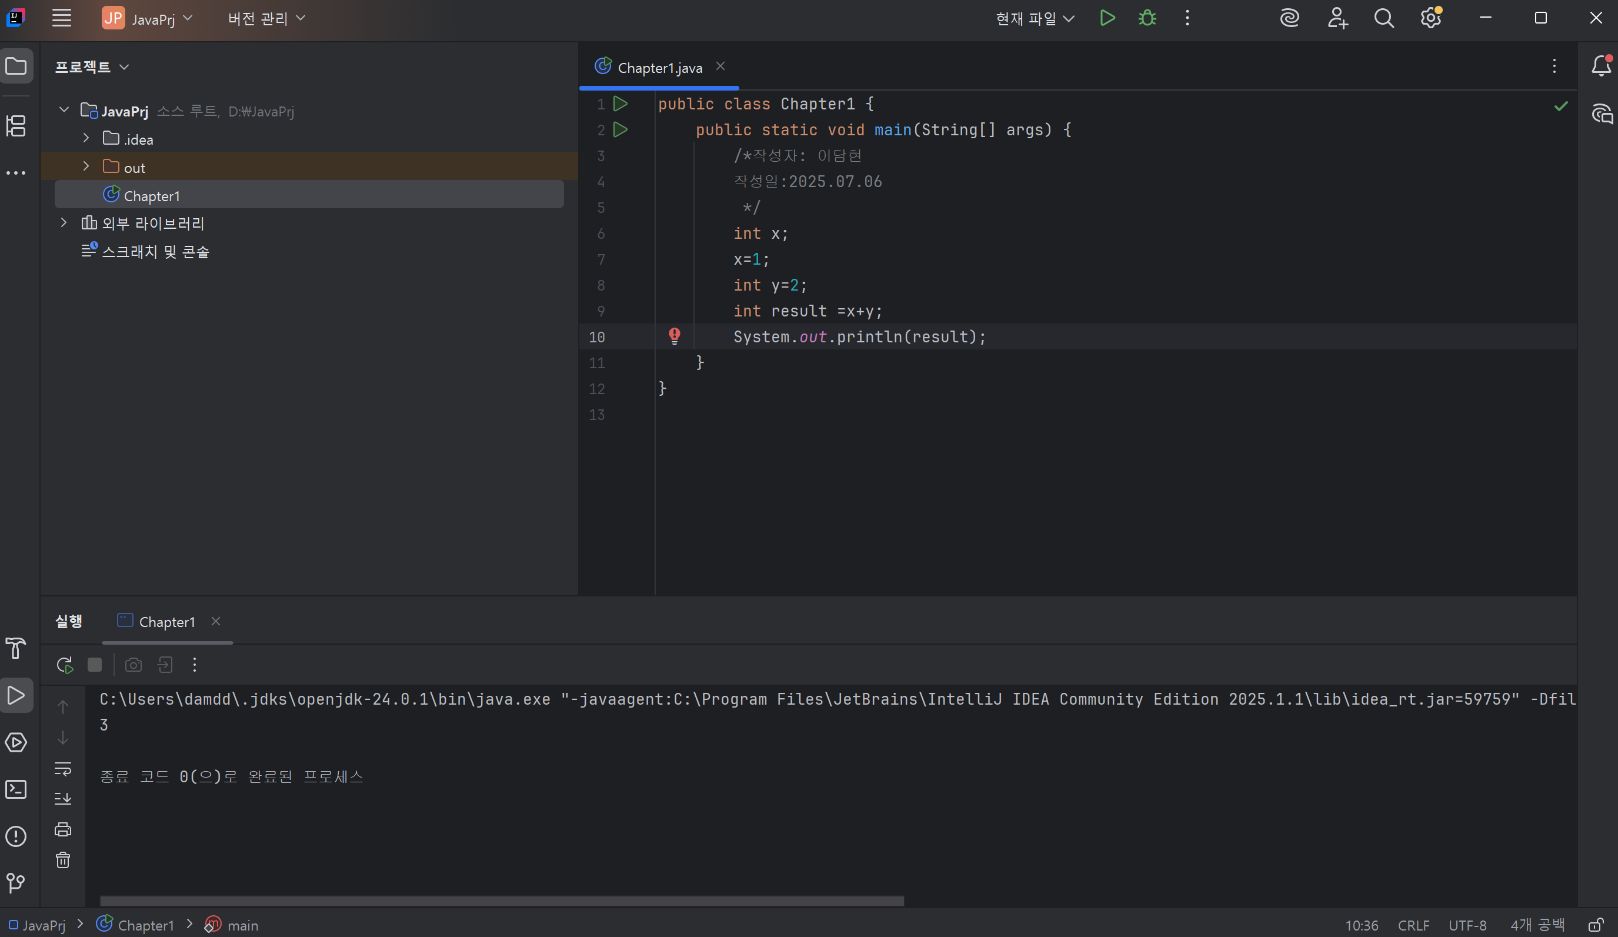The width and height of the screenshot is (1618, 937).
Task: Expand the 외부 라이브러리 node
Action: coord(64,223)
